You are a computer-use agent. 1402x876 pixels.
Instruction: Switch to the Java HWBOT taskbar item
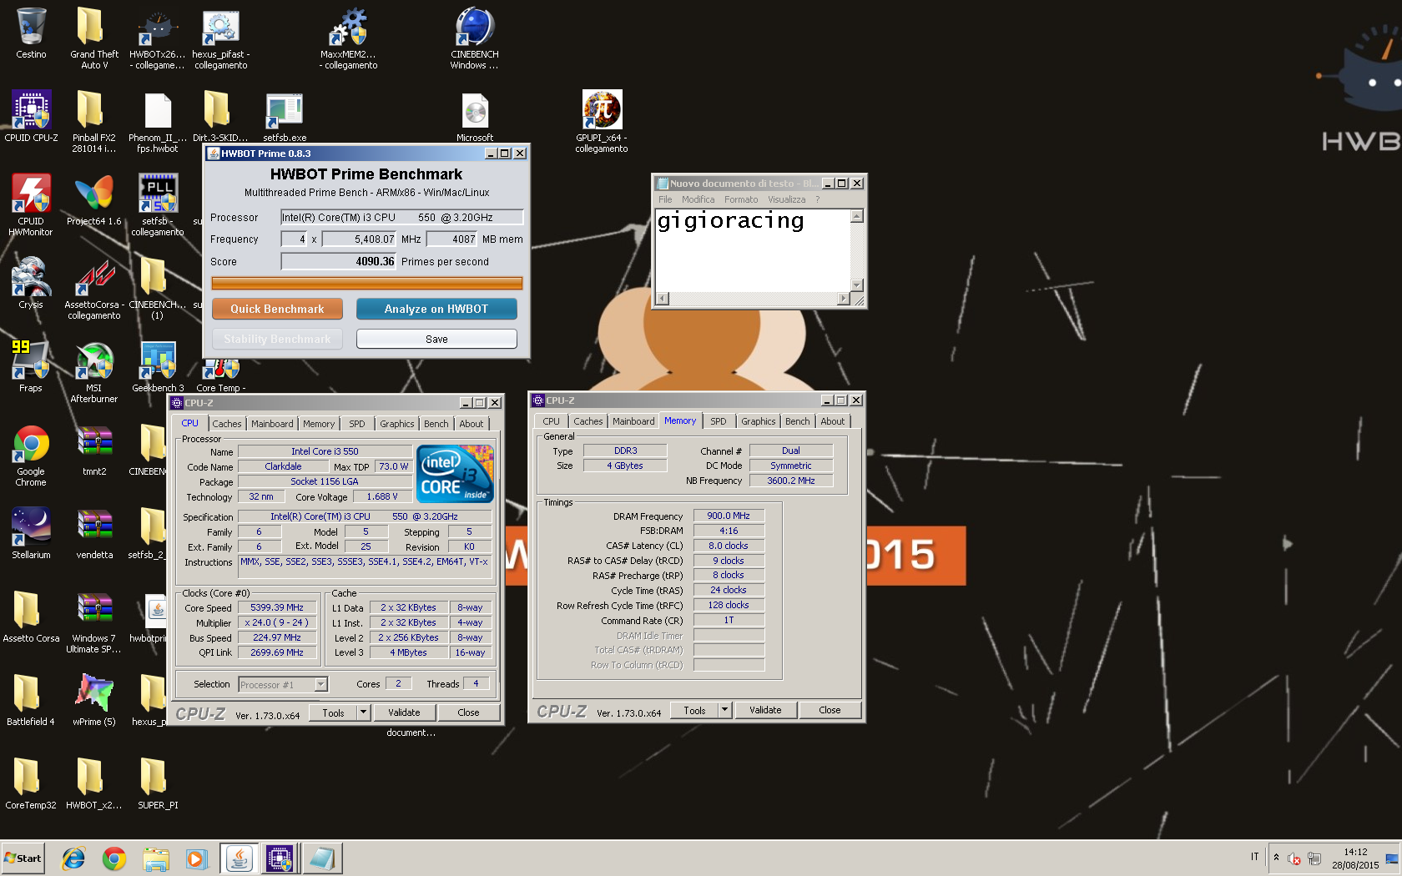[240, 858]
